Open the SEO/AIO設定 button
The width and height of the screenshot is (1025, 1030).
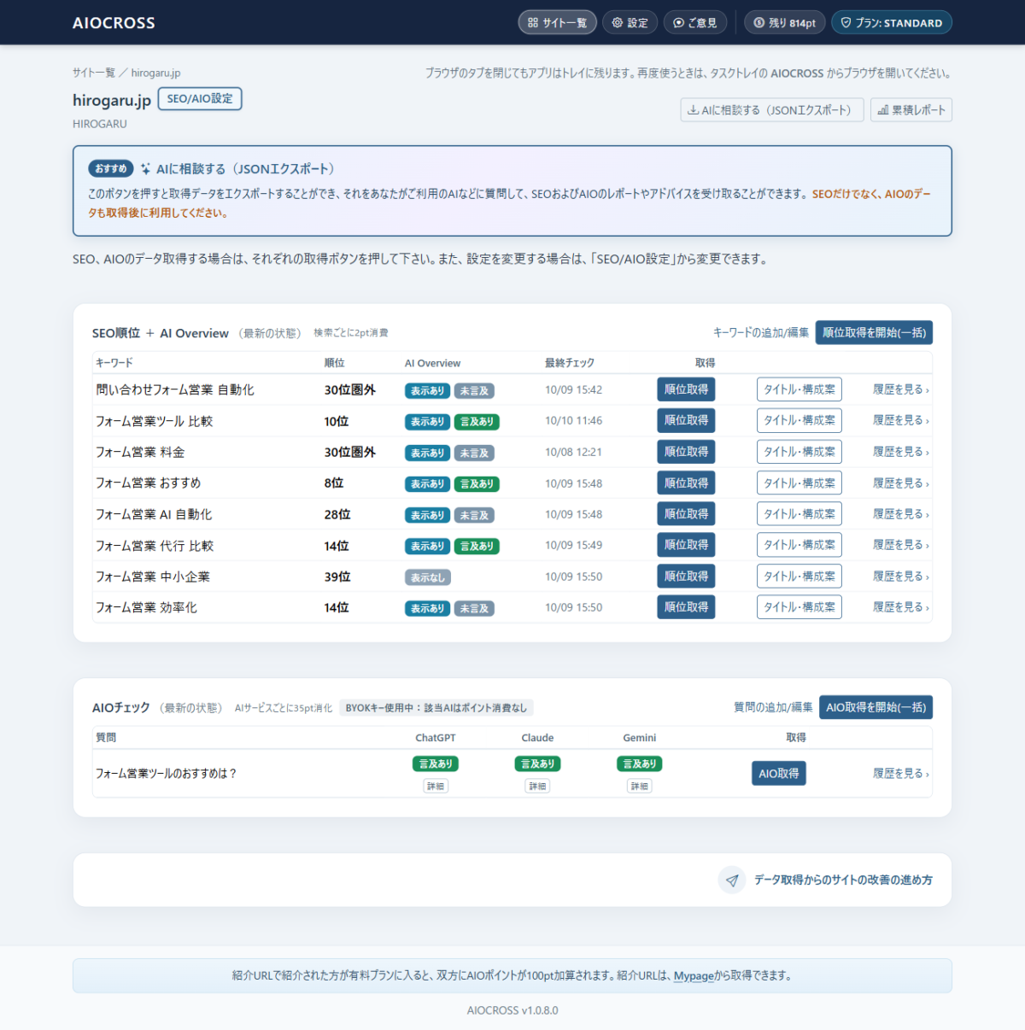tap(200, 99)
